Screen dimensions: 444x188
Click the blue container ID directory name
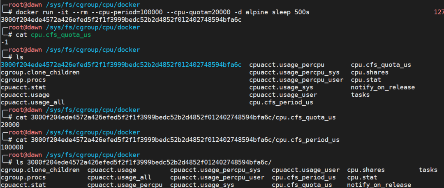click(x=121, y=65)
